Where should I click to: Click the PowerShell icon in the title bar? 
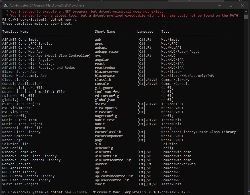tap(6, 5)
